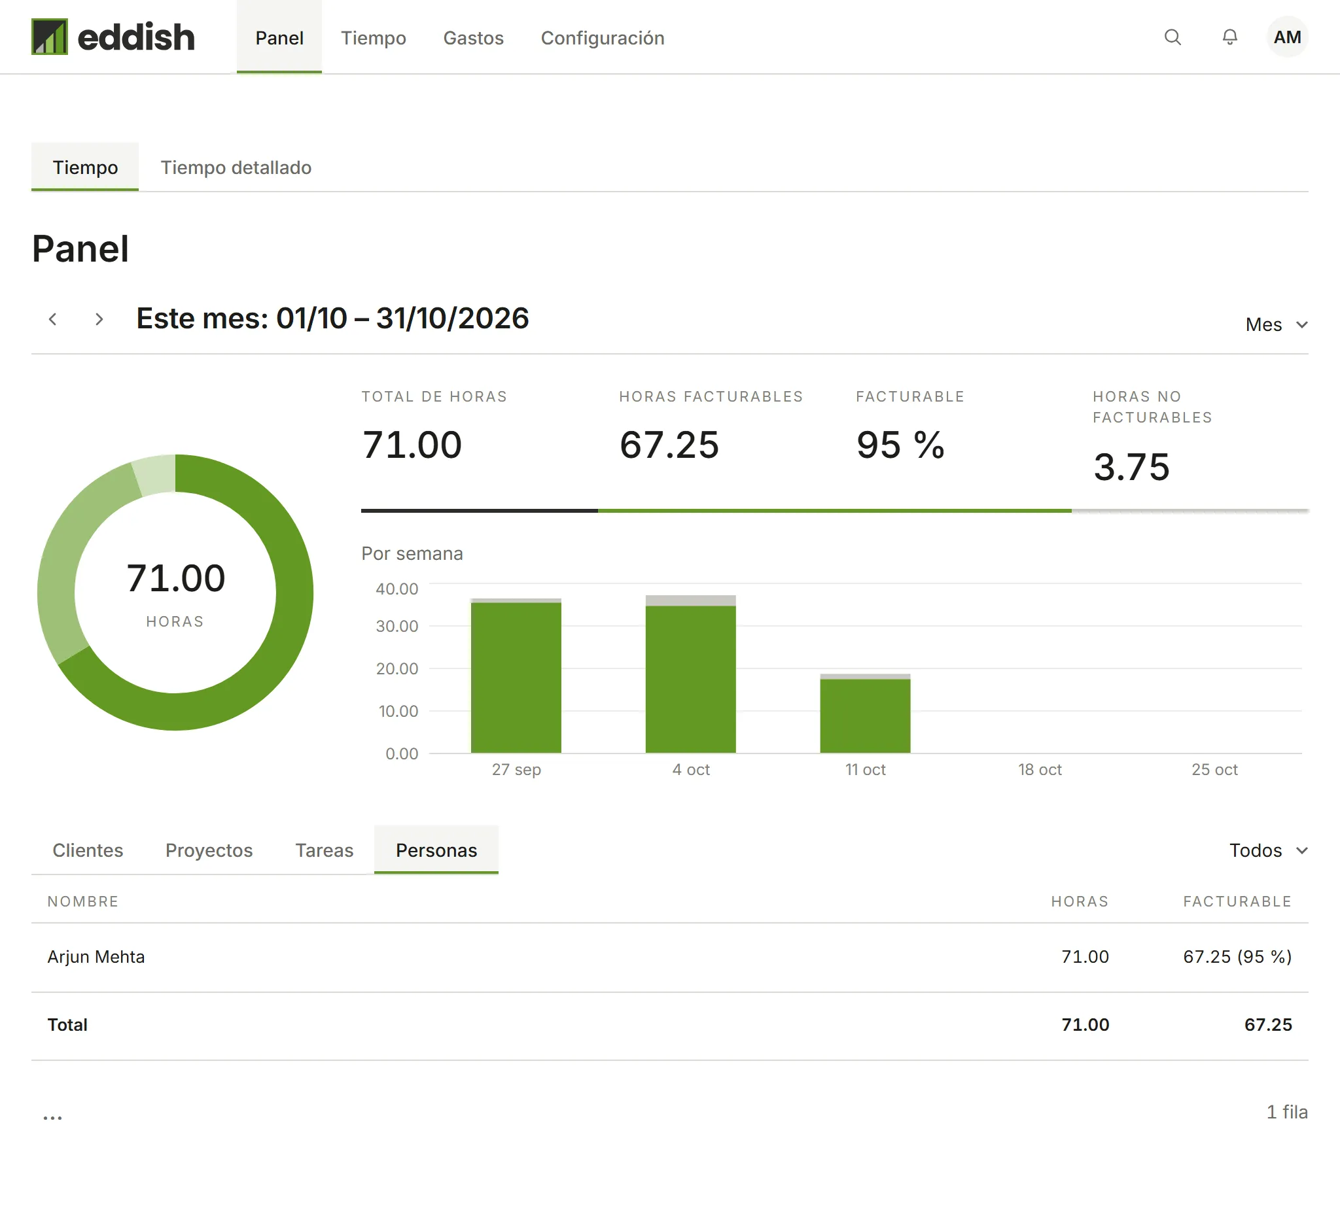The image size is (1340, 1210).
Task: Open the AM user avatar menu
Action: (x=1287, y=37)
